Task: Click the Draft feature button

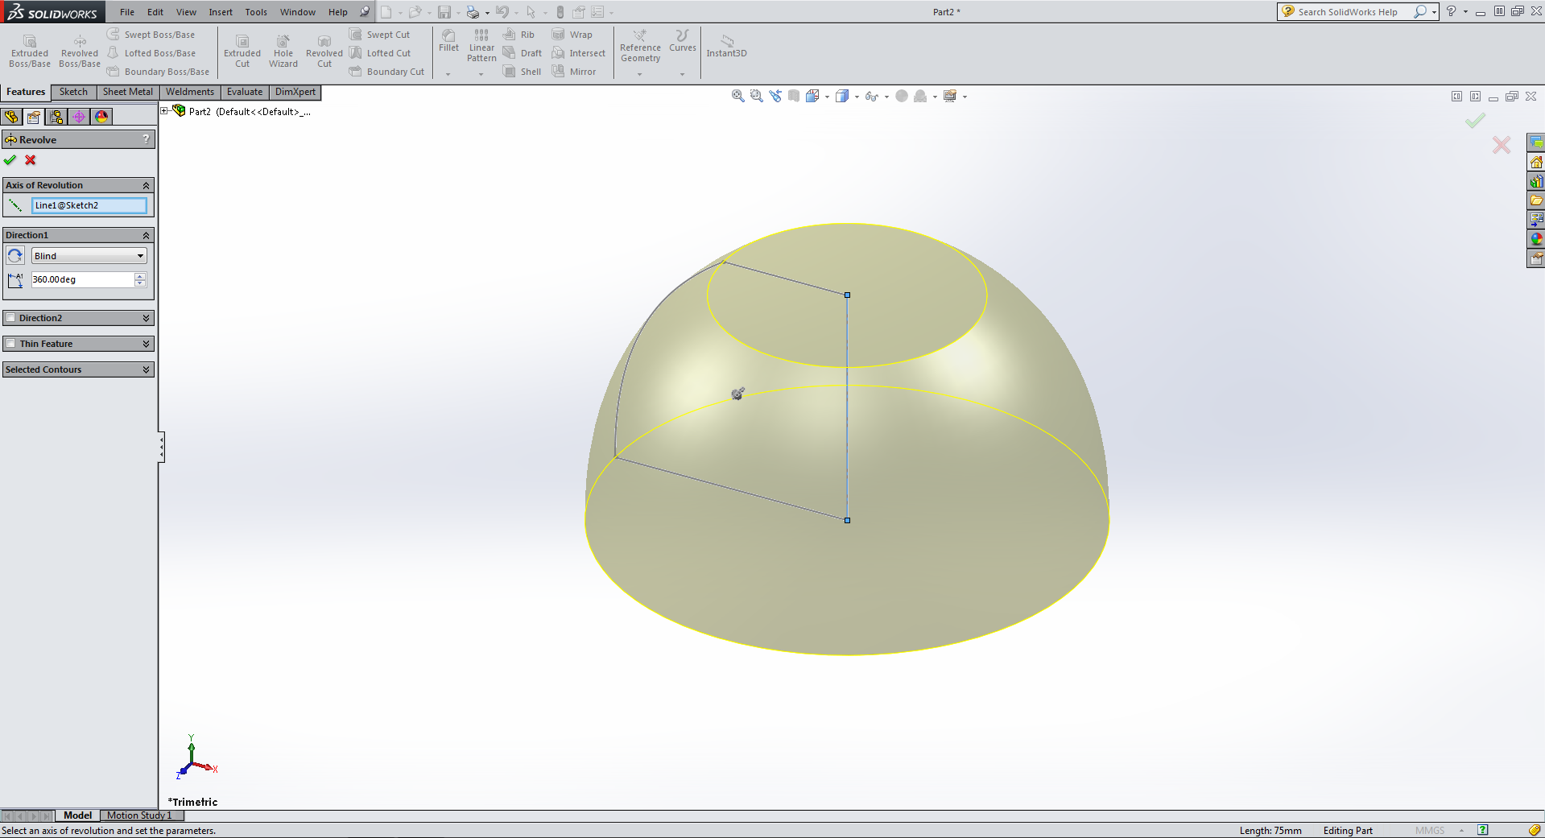Action: pyautogui.click(x=522, y=53)
